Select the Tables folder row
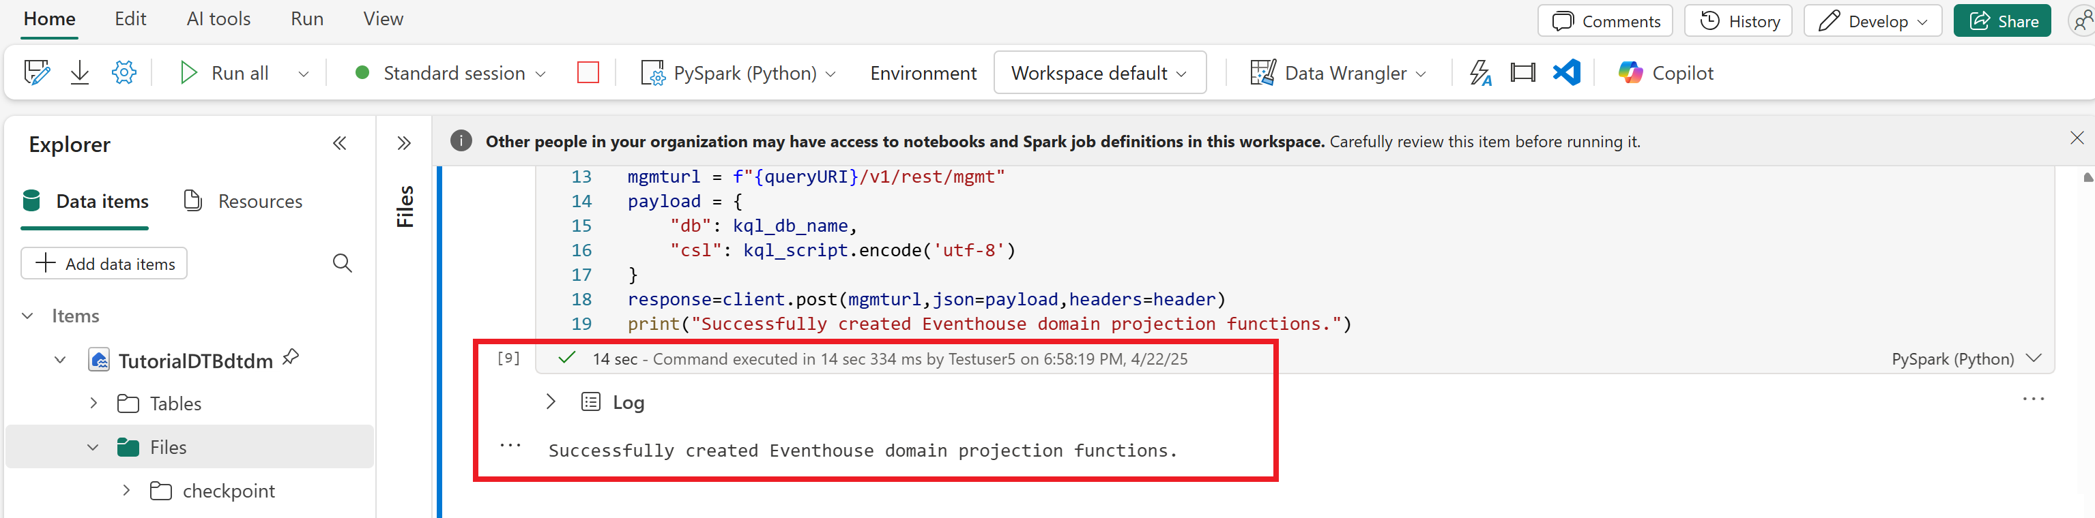Screen dimensions: 2095x518 coord(188,403)
